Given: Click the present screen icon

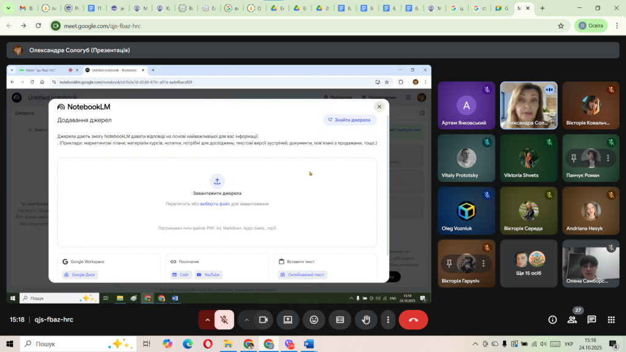Looking at the screenshot, I should click(x=288, y=320).
